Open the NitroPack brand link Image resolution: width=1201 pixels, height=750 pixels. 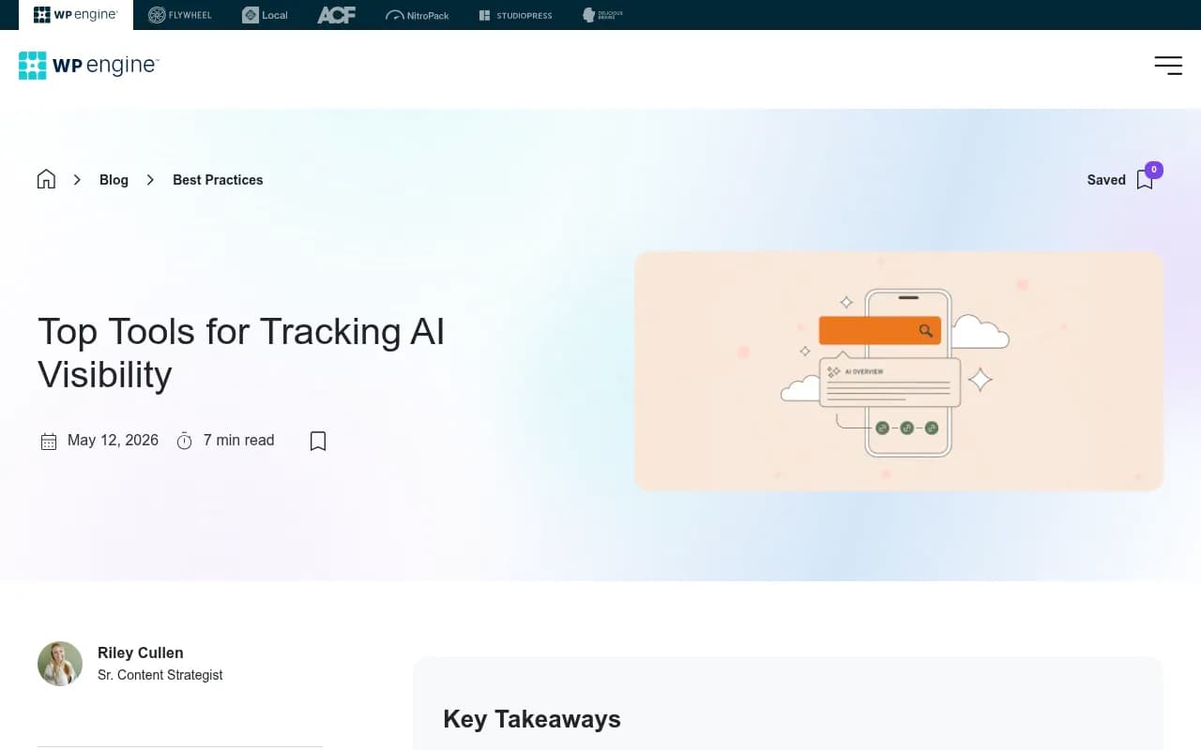pos(418,15)
